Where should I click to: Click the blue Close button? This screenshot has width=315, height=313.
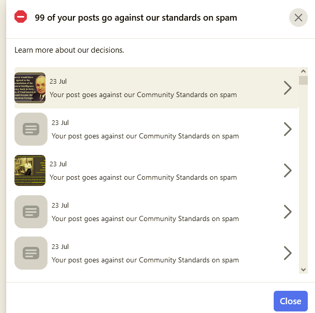click(x=290, y=301)
